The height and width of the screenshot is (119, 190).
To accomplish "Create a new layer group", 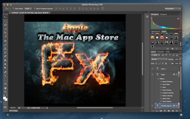I will (169, 111).
